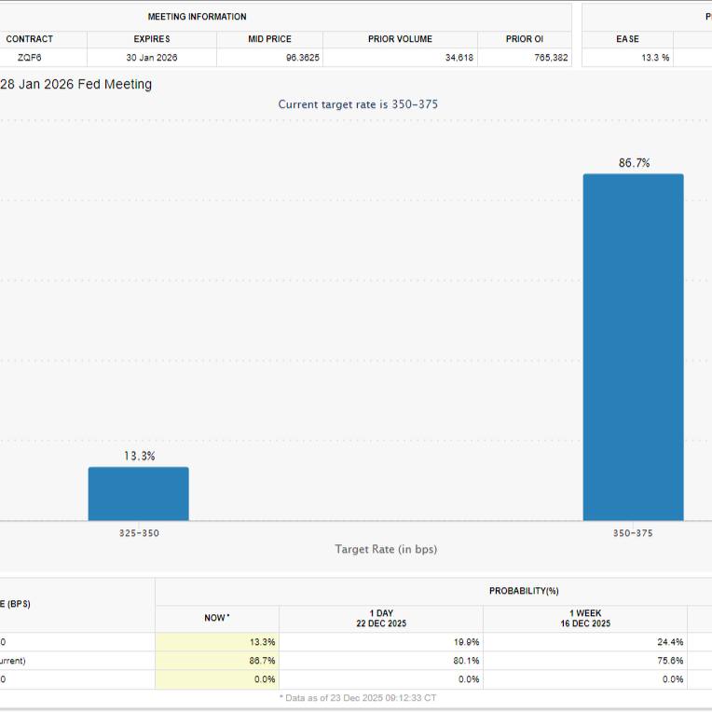Screen dimensions: 712x712
Task: Click the 1 week value 75.6%
Action: pos(670,661)
